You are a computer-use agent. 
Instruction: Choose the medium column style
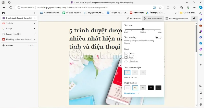[135, 73]
